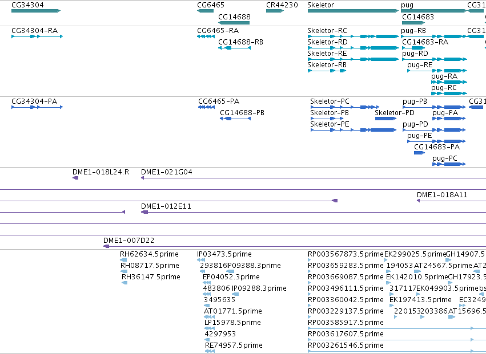Select EST RP003360042.5prime
The width and height of the screenshot is (486, 354).
click(x=346, y=300)
